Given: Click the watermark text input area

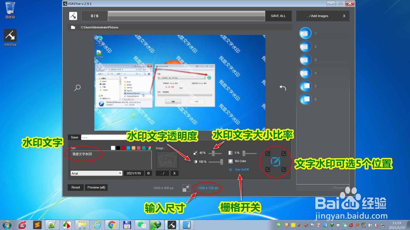Looking at the screenshot, I should tap(111, 159).
